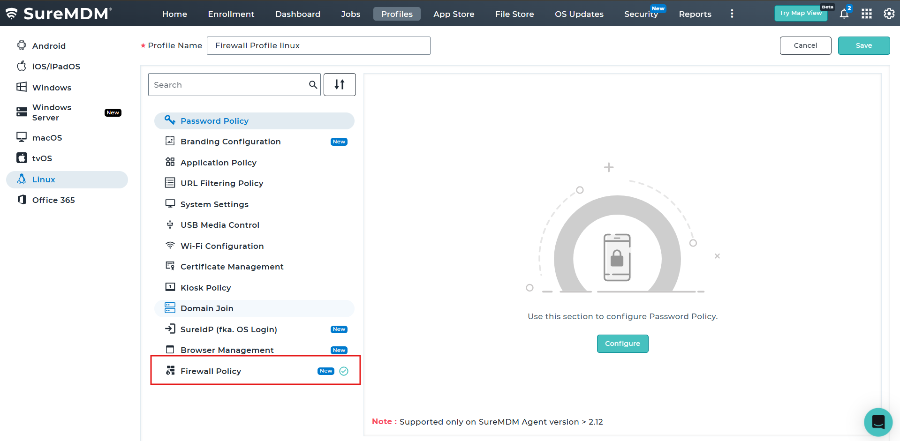Click the SureMDM logo

coord(59,14)
